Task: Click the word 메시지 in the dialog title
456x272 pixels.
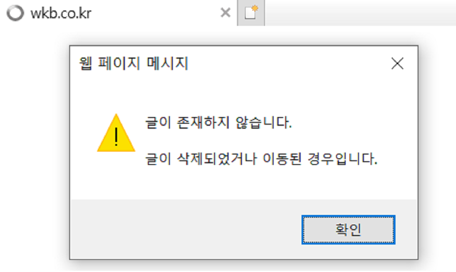Action: tap(167, 63)
